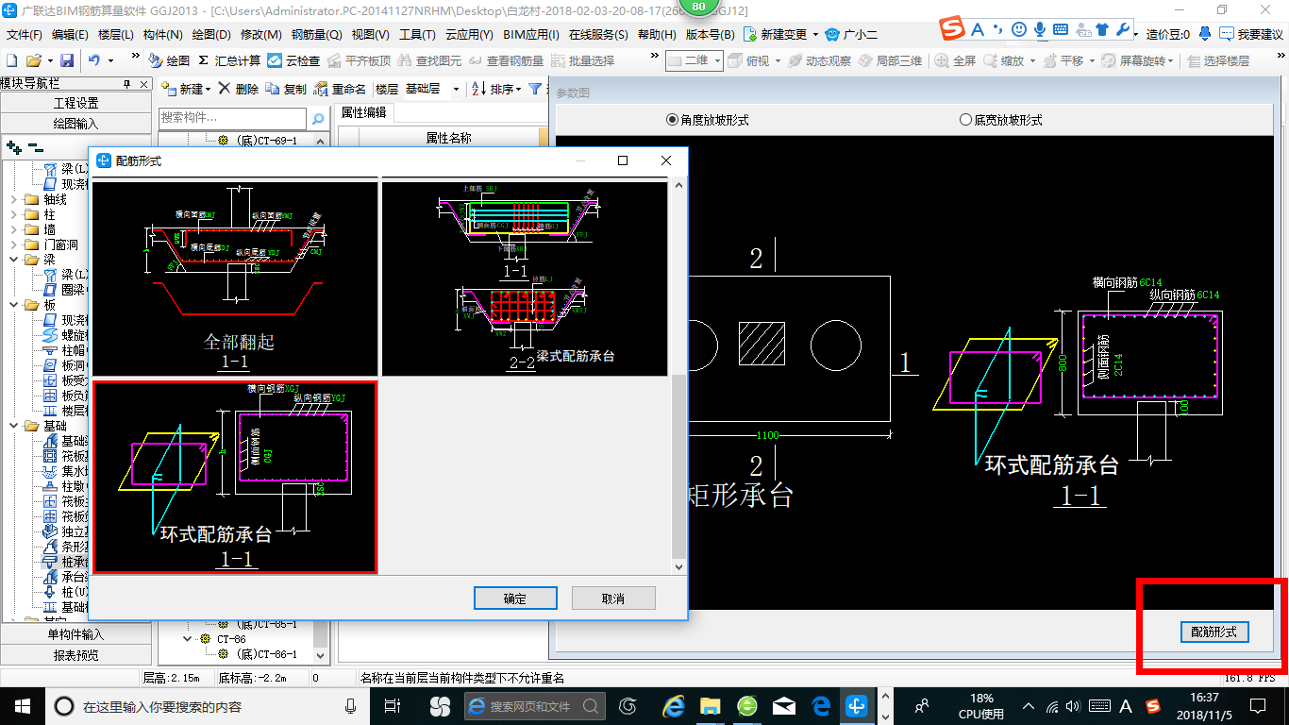Click the search magnifier next to component search
This screenshot has height=725, width=1289.
(x=318, y=118)
